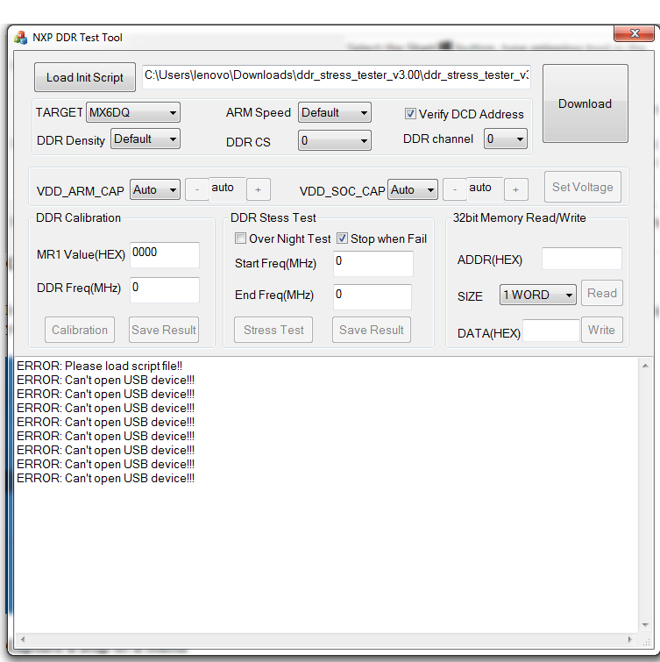Click the log horizontal scroll left arrow
660x662 pixels.
tap(23, 639)
